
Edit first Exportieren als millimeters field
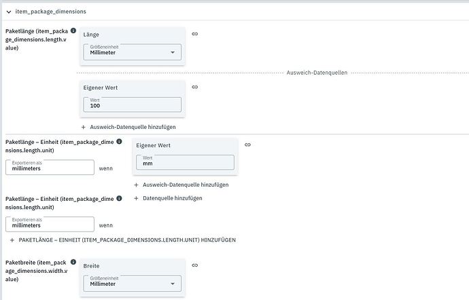[50, 168]
